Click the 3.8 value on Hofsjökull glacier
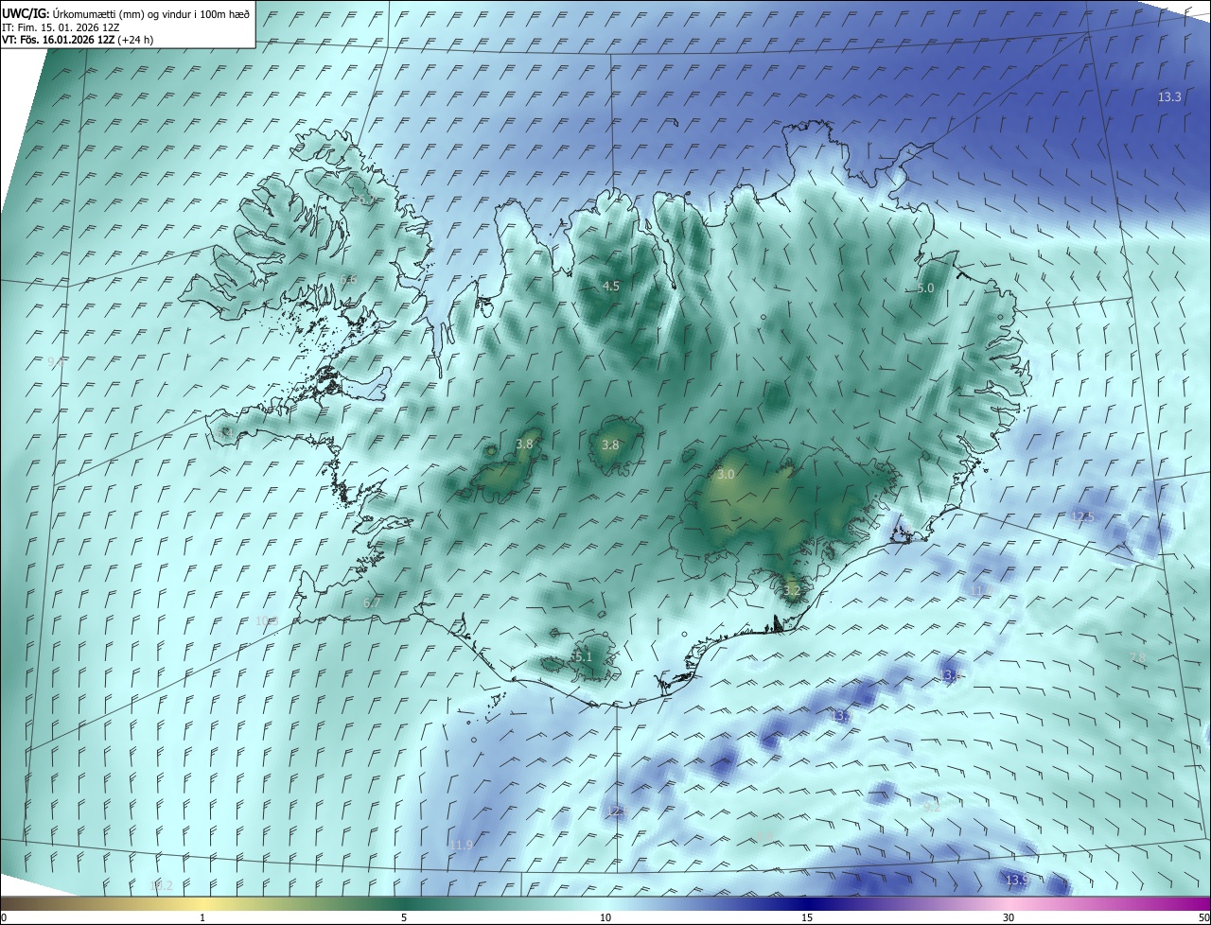The width and height of the screenshot is (1211, 925). point(610,445)
